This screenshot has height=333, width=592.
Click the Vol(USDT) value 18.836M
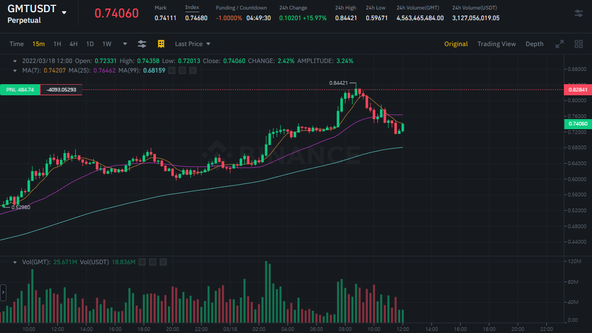[x=123, y=262]
